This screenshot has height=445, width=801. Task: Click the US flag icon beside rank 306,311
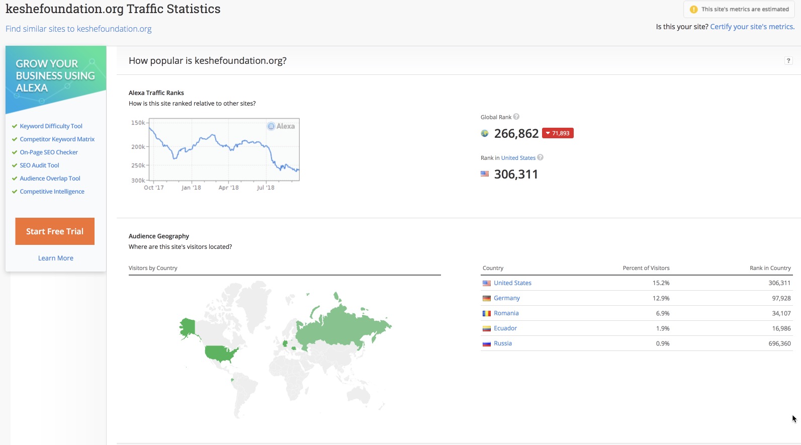(x=485, y=174)
